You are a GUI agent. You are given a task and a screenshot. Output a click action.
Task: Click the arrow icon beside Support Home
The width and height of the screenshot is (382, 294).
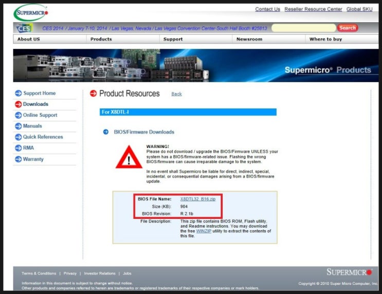19,93
